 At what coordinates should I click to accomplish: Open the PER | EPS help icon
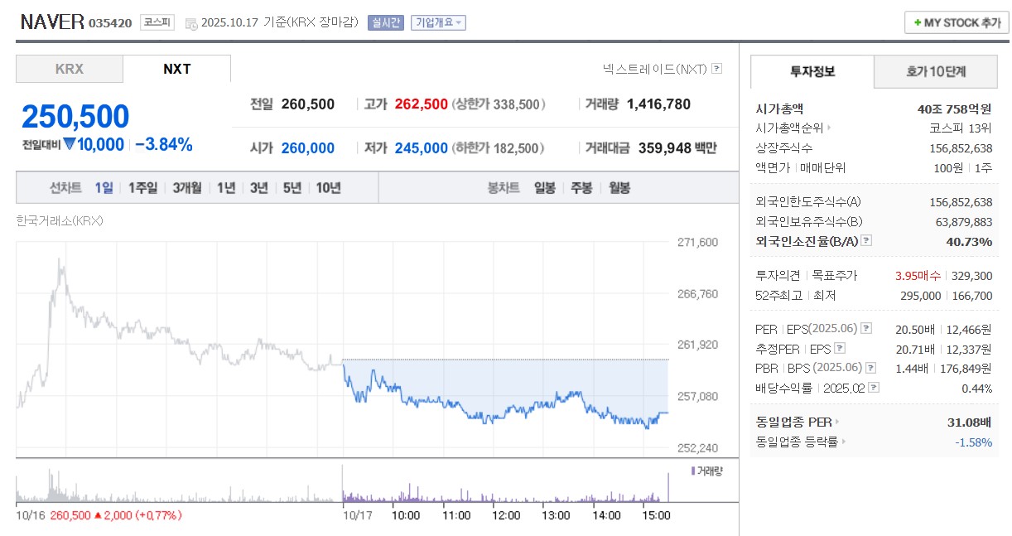tap(865, 329)
